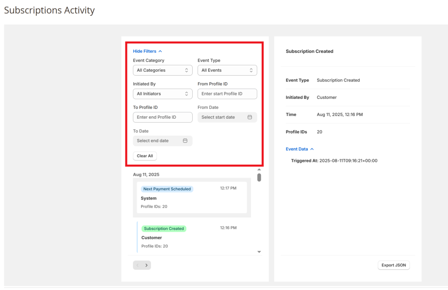Click the green Subscription Created badge
The width and height of the screenshot is (448, 290).
[x=164, y=229]
